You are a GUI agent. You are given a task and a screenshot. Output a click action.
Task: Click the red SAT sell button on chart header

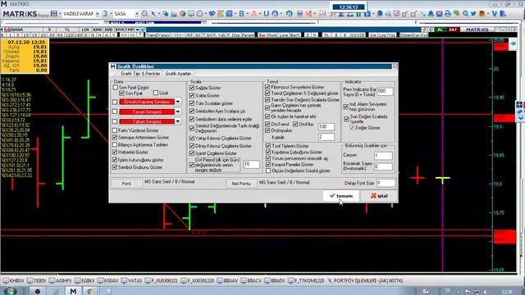453,29
